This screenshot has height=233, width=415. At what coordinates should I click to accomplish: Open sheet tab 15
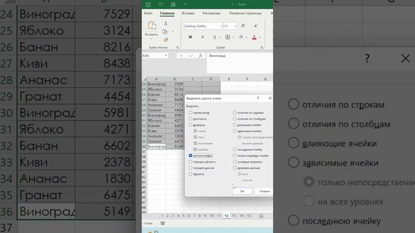point(249,216)
